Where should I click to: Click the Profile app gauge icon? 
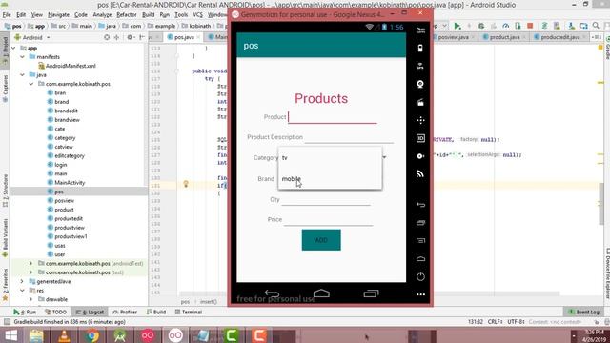[x=506, y=26]
